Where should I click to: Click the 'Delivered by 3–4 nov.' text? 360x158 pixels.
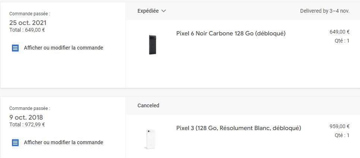[325, 11]
